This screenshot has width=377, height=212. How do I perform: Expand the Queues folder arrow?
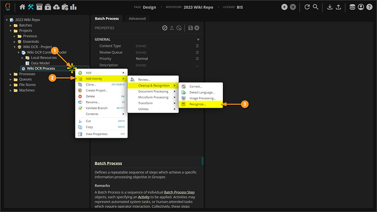11,79
